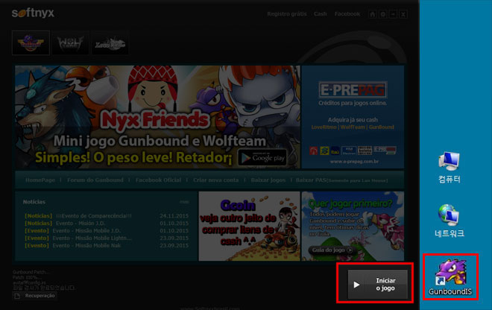The width and height of the screenshot is (492, 310).
Task: Open news item Missão Mobile Lightn...
Action: [x=92, y=238]
